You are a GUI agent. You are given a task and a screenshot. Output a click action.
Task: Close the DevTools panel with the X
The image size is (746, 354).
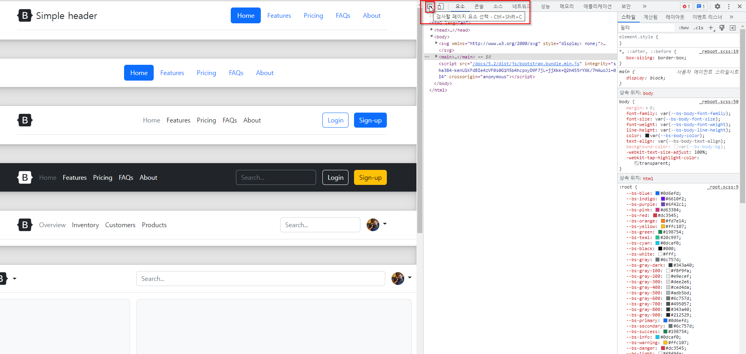point(740,6)
